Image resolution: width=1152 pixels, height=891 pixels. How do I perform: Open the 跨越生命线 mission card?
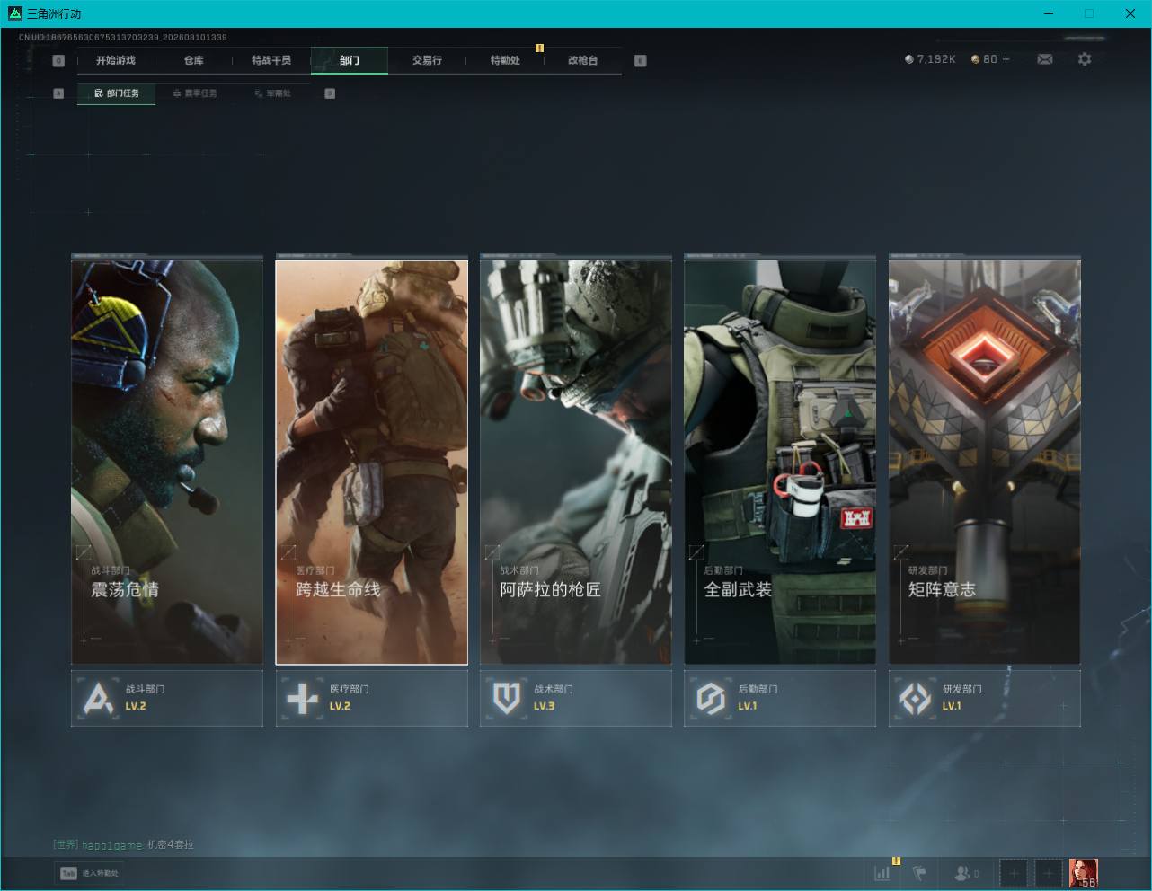coord(371,462)
